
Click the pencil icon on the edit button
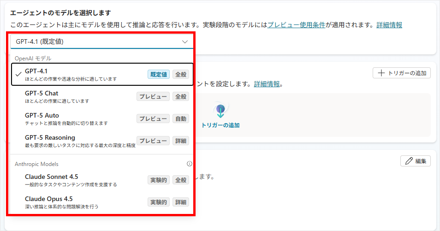tap(408, 161)
